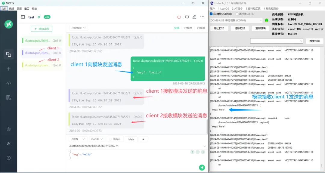Select the client 2 yellow subscription entry
Image resolution: width=325 pixels, height=173 pixels.
tap(42, 65)
